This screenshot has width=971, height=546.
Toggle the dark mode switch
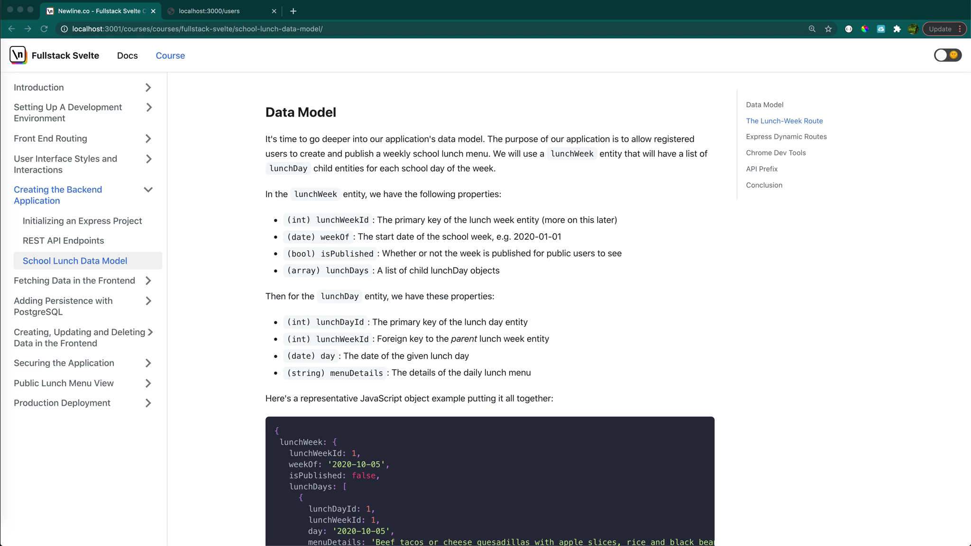(947, 55)
